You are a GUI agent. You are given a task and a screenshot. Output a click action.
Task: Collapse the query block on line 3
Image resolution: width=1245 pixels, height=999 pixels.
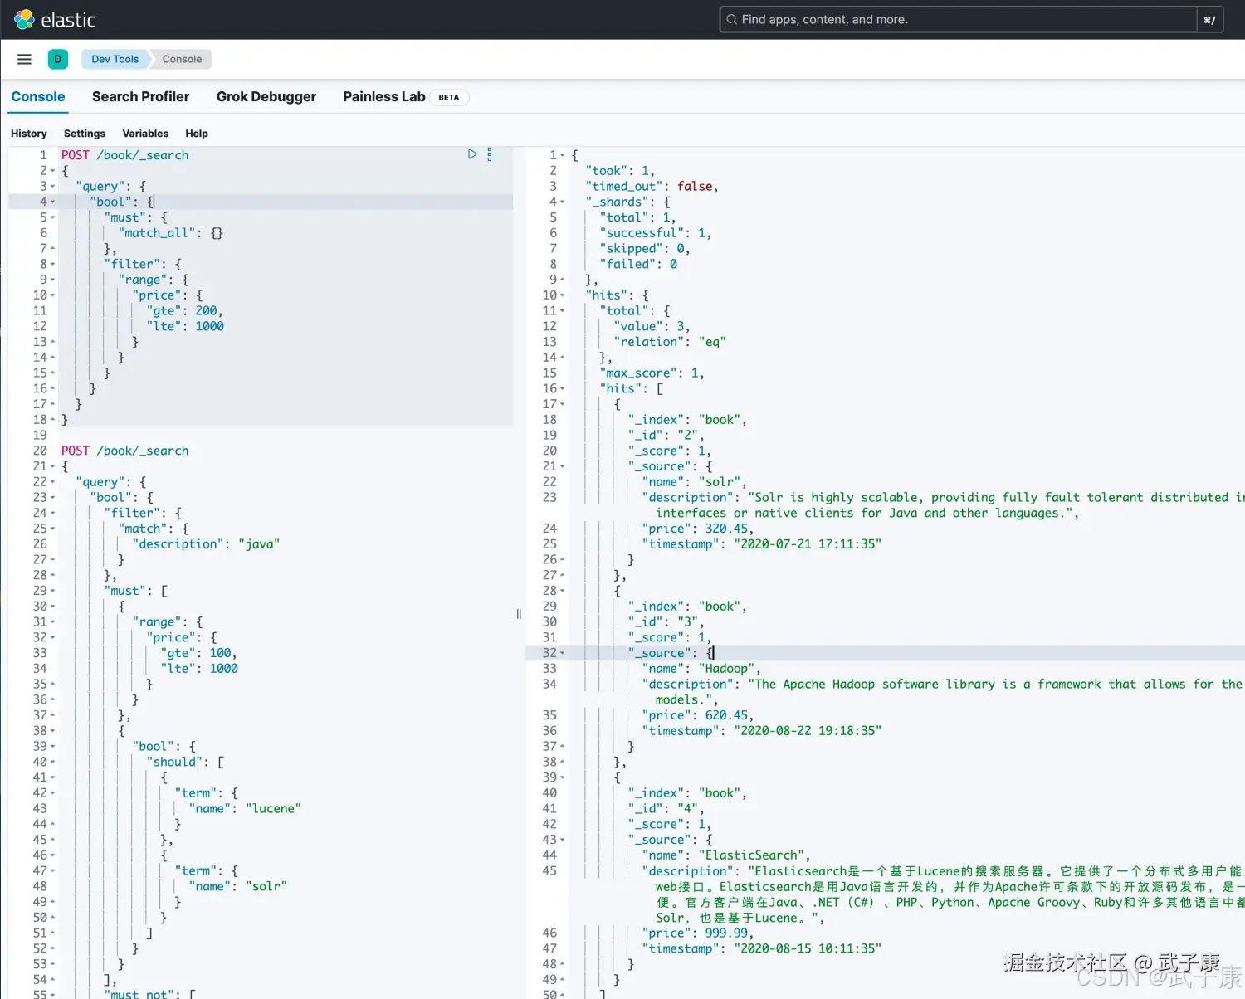tap(53, 187)
